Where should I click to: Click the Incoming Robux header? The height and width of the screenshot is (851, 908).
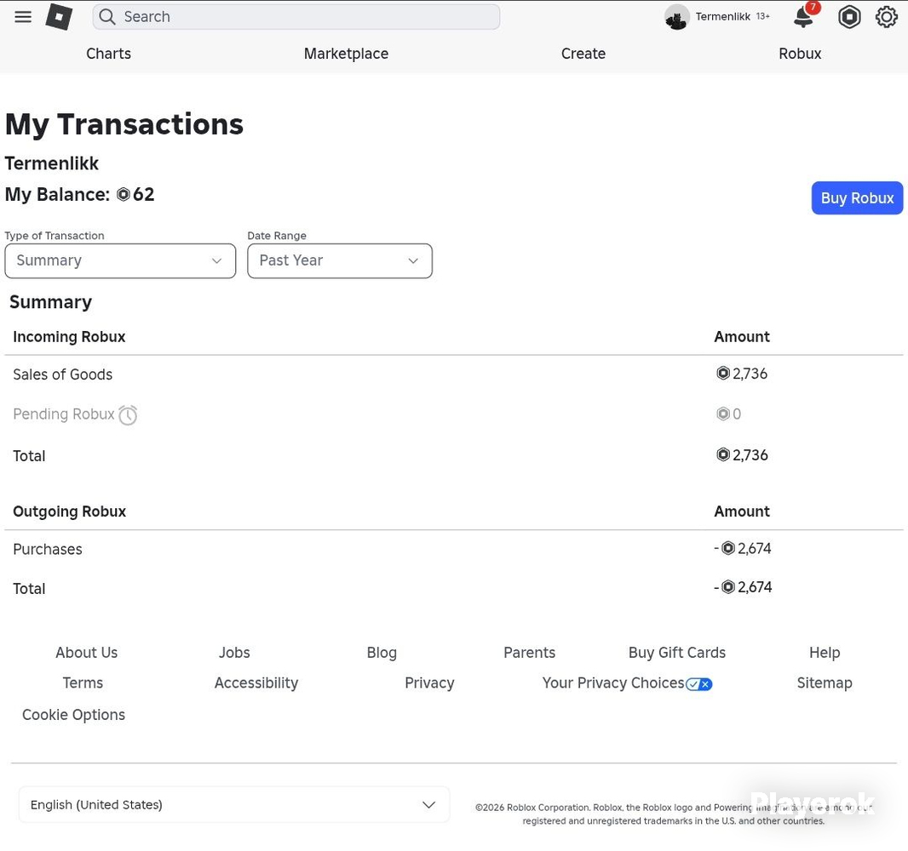[x=69, y=337]
